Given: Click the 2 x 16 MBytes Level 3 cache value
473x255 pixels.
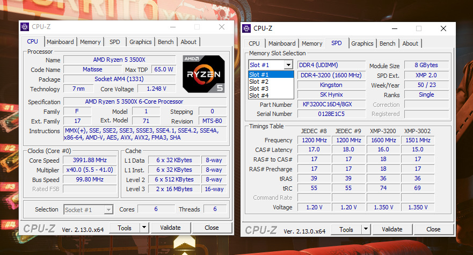Looking at the screenshot, I should [x=174, y=189].
